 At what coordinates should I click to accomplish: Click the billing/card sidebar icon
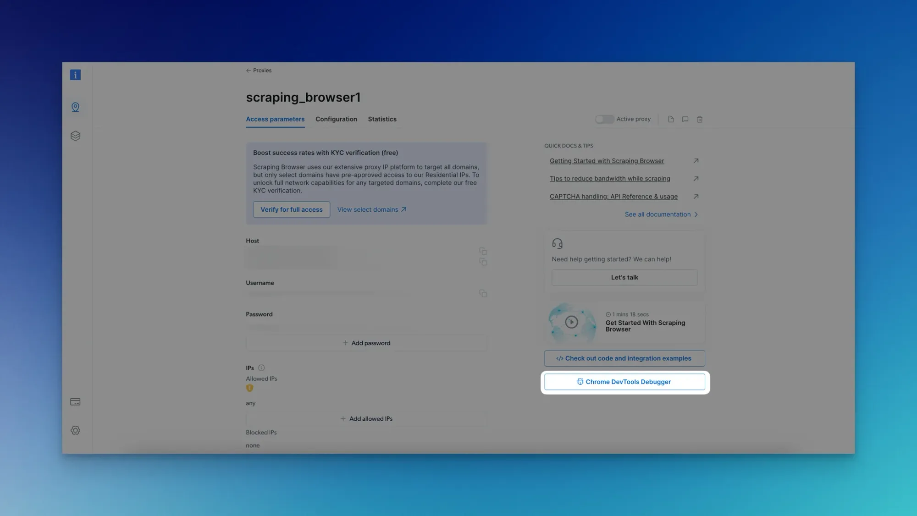75,401
